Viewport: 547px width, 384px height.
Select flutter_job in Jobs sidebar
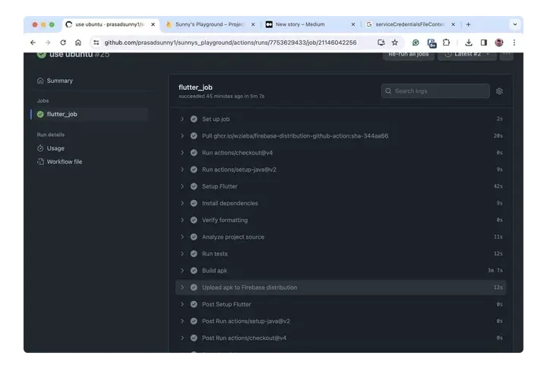tap(90, 114)
